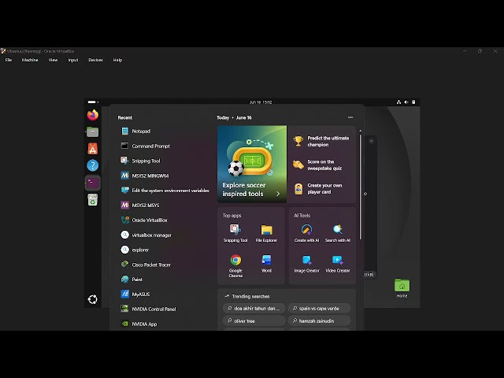Open Create your own player card
The width and height of the screenshot is (504, 378).
(322, 189)
